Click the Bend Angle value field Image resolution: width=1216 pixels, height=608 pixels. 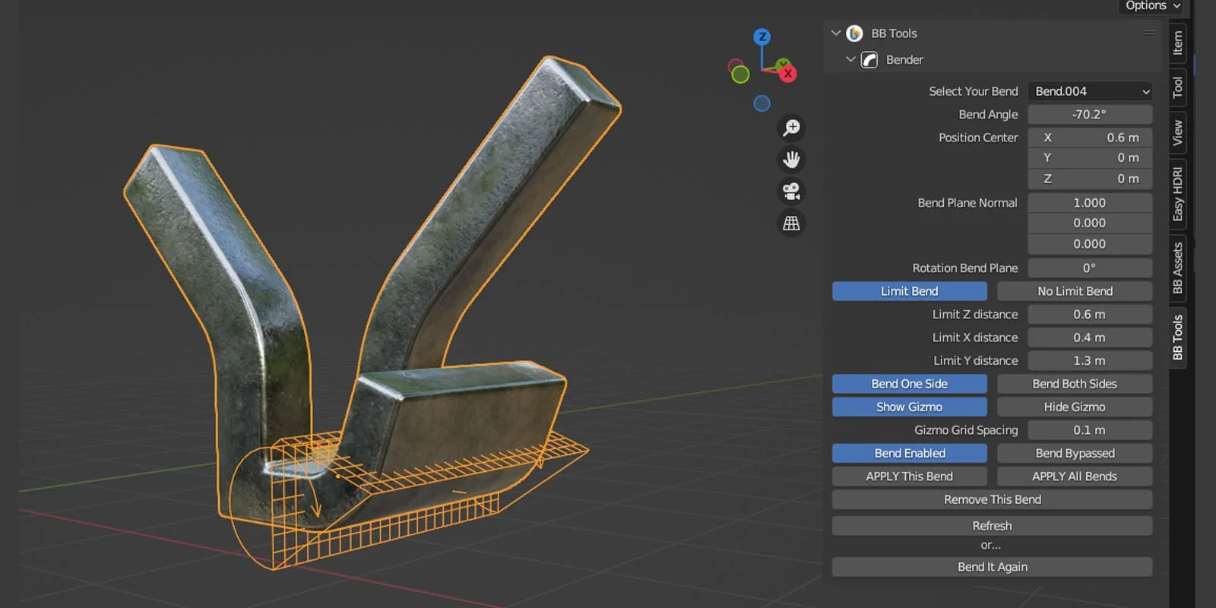[1090, 115]
